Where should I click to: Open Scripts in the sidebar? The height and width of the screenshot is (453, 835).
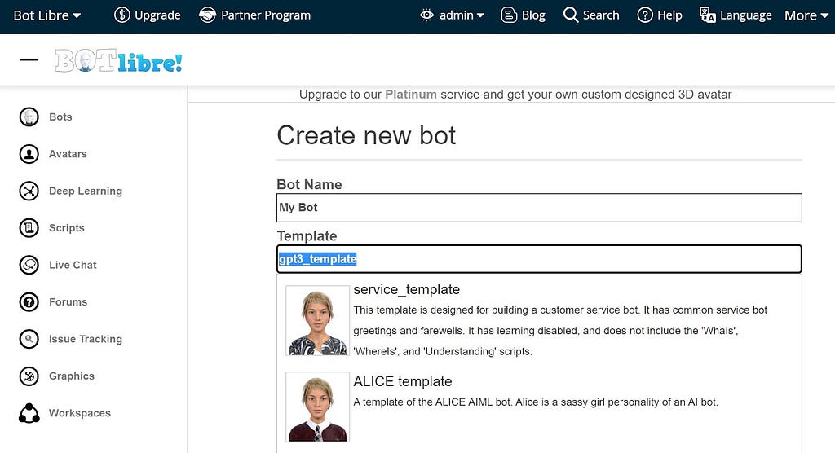click(67, 228)
